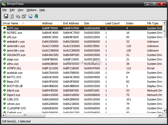Click the Copy Selected Items icon
Image resolution: width=168 pixels, height=125 pixels.
pos(18,16)
